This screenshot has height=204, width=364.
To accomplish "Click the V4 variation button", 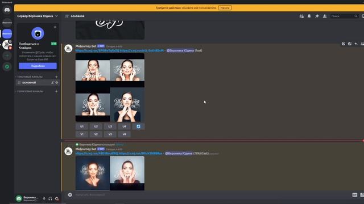I will (x=124, y=134).
